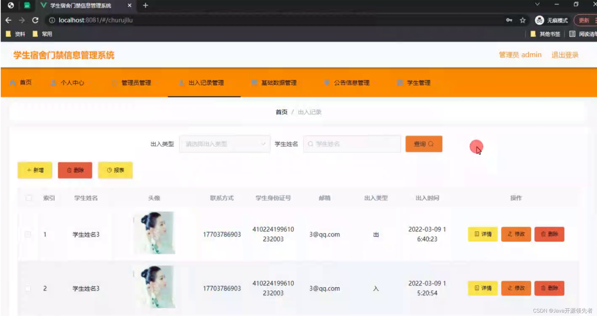Check the checkbox for row 2
The width and height of the screenshot is (597, 316).
(x=28, y=288)
